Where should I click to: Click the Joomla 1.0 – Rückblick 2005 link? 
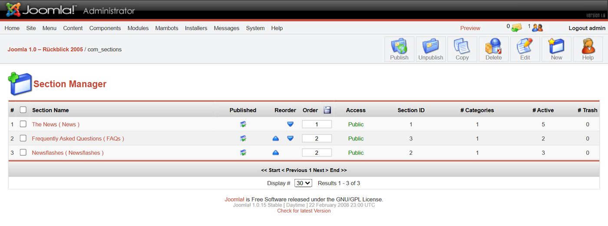tap(45, 49)
